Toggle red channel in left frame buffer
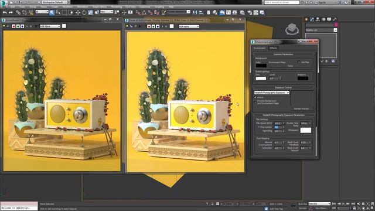Image resolution: width=375 pixels, height=211 pixels. [13, 26]
